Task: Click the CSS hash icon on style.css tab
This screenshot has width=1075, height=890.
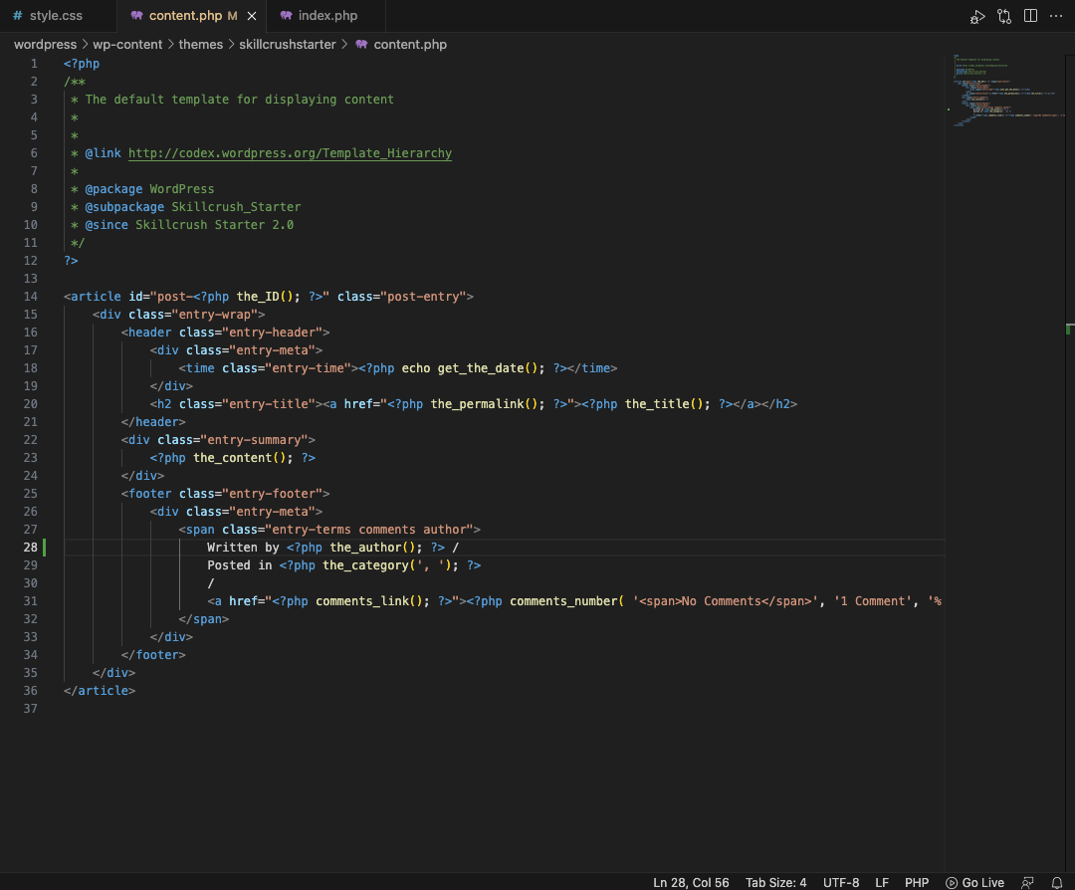Action: [17, 15]
